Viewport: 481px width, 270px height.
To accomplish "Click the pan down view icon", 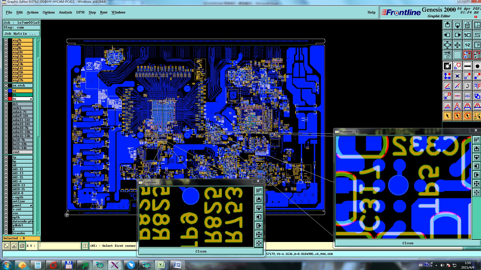I will pos(457,25).
